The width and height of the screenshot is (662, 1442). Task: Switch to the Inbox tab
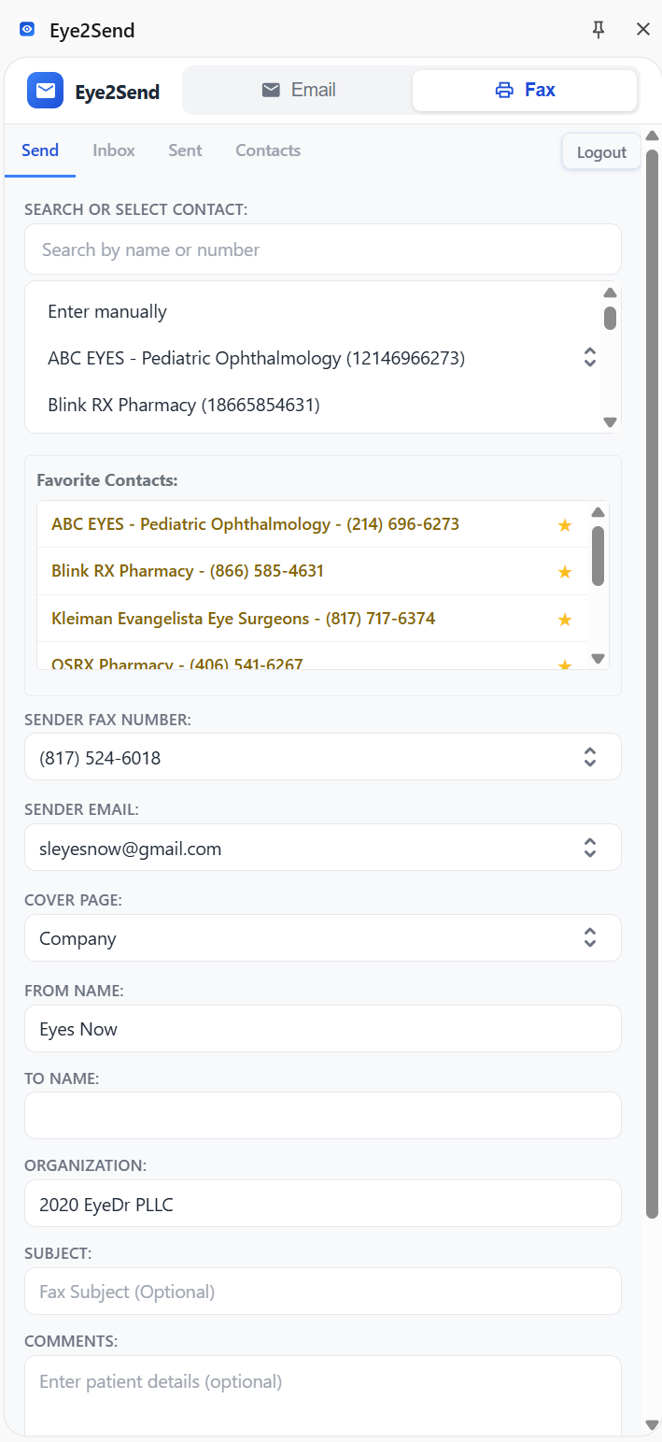(113, 150)
